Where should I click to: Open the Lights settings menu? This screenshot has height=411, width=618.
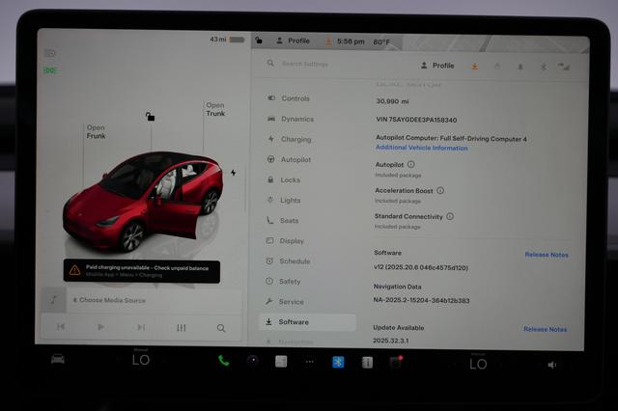(284, 200)
